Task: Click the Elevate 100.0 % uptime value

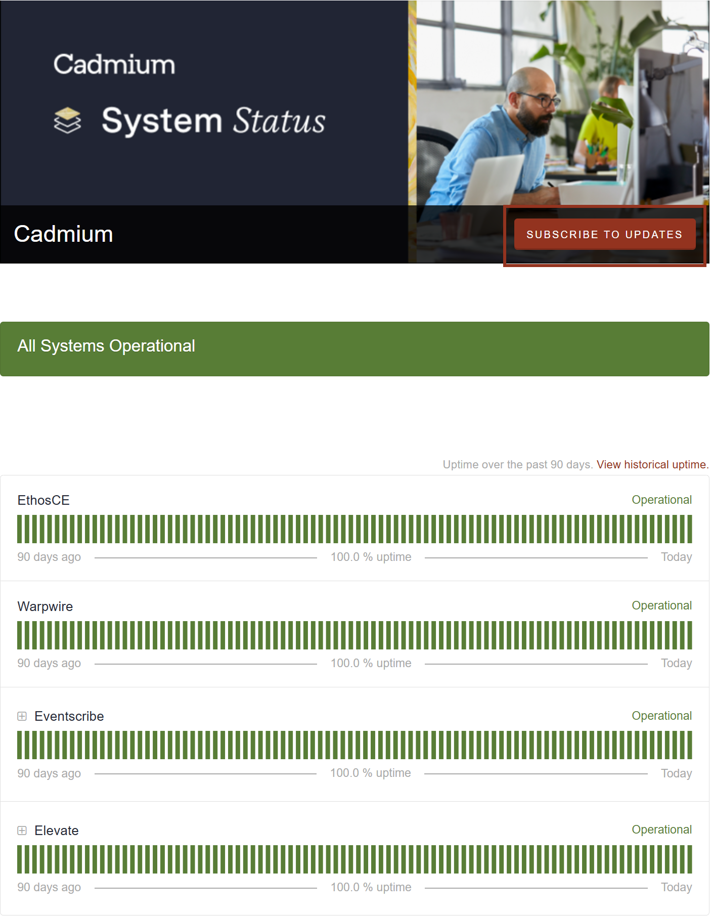Action: point(371,887)
